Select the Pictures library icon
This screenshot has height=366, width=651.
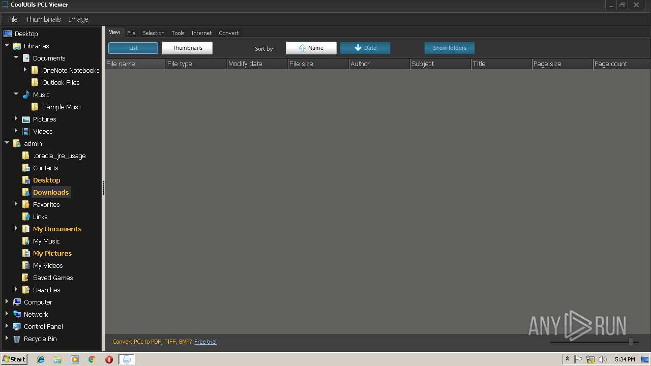coord(26,119)
